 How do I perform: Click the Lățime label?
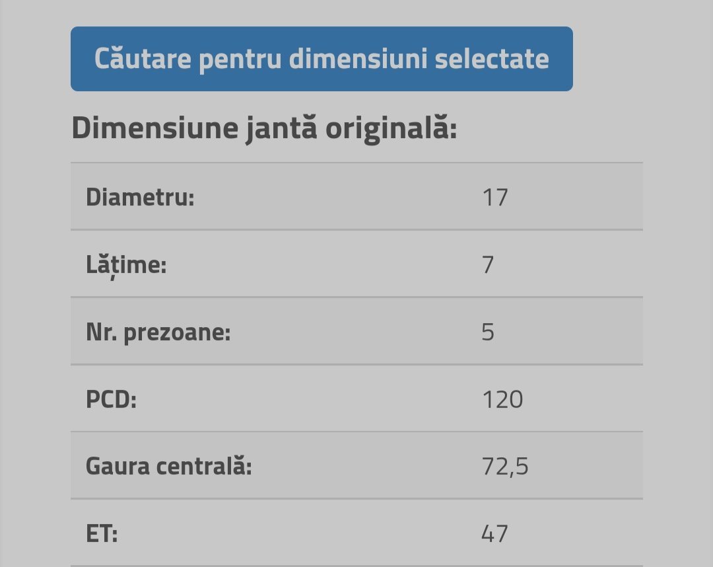(126, 265)
